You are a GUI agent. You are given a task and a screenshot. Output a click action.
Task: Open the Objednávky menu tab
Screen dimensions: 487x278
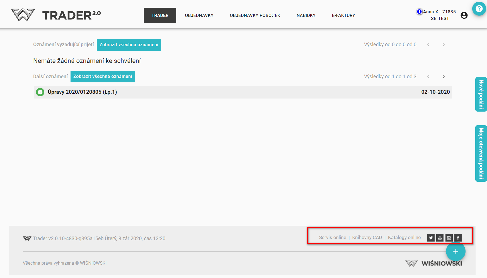coord(199,15)
